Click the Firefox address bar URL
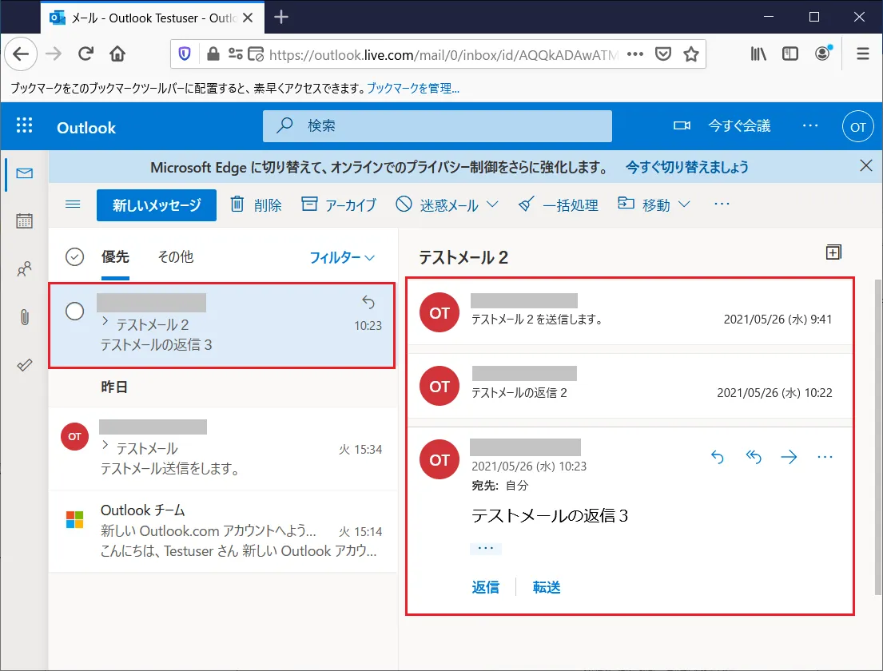The width and height of the screenshot is (883, 671). click(x=443, y=54)
